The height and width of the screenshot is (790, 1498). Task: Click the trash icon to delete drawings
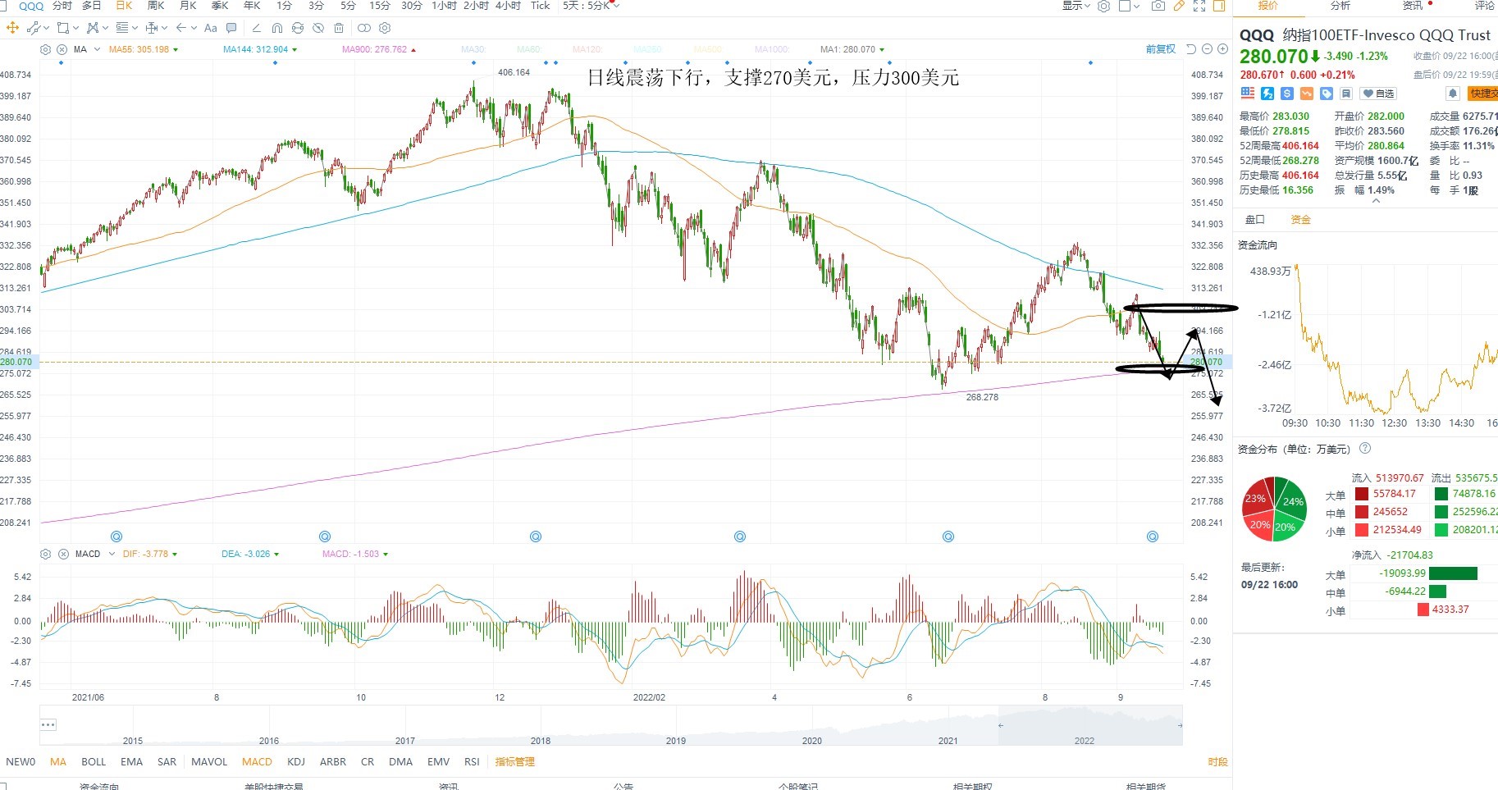point(339,28)
